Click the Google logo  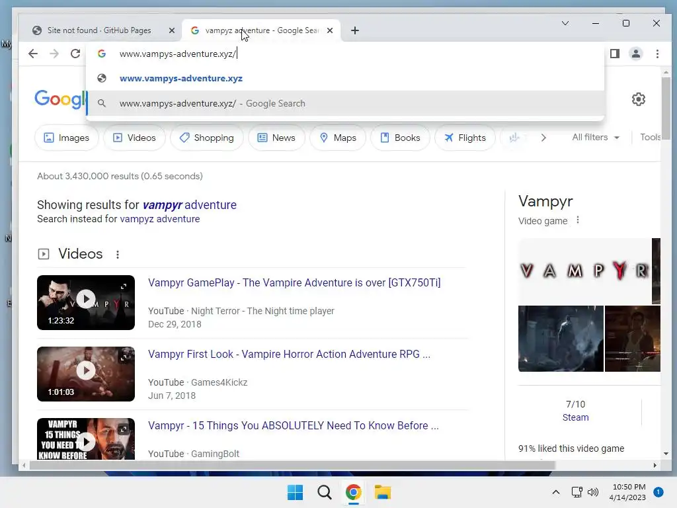tap(60, 99)
